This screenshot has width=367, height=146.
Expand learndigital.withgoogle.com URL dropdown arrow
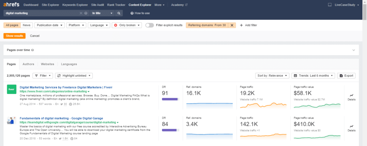coord(118,122)
